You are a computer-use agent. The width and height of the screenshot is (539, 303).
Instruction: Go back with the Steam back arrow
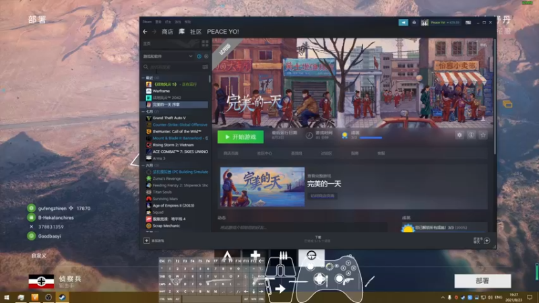pyautogui.click(x=145, y=32)
